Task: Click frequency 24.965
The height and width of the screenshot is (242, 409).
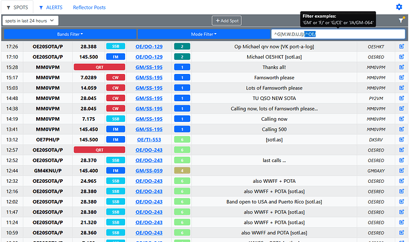Action: (88, 181)
